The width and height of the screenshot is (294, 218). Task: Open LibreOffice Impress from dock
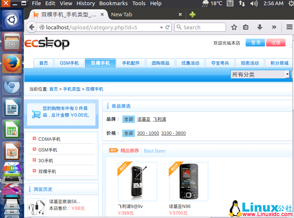tap(12, 151)
